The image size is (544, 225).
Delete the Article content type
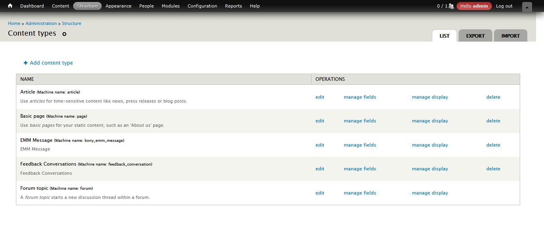493,97
